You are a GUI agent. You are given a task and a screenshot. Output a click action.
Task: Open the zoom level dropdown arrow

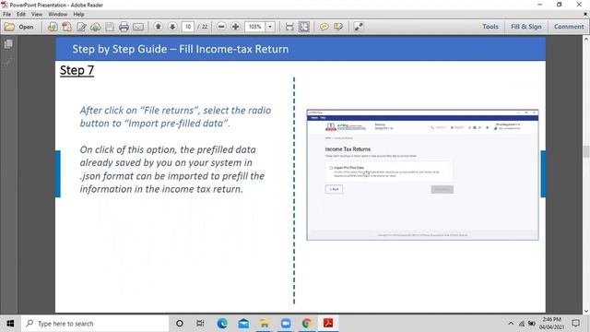pyautogui.click(x=270, y=27)
